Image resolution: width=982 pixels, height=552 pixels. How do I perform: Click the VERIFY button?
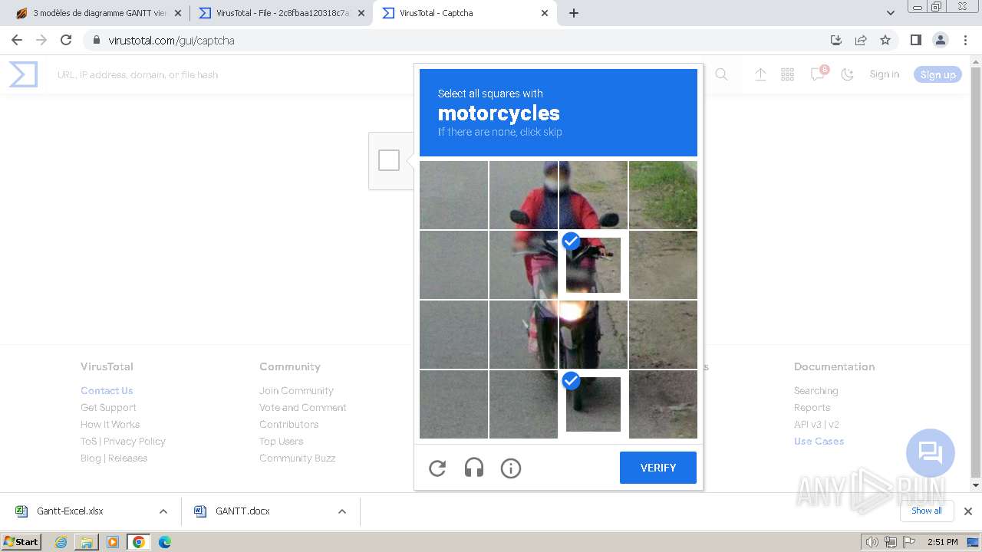coord(658,468)
